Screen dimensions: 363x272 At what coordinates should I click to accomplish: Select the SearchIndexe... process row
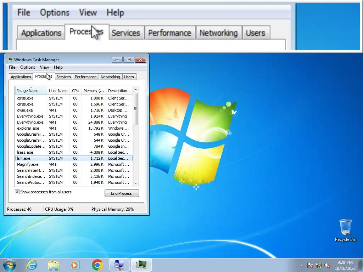[x=74, y=176]
